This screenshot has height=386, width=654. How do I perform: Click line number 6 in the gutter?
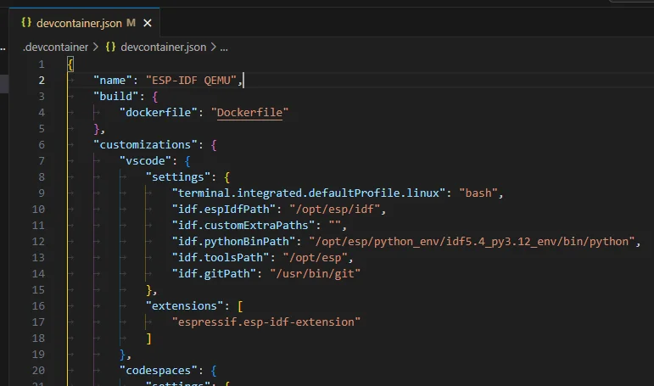click(x=41, y=144)
